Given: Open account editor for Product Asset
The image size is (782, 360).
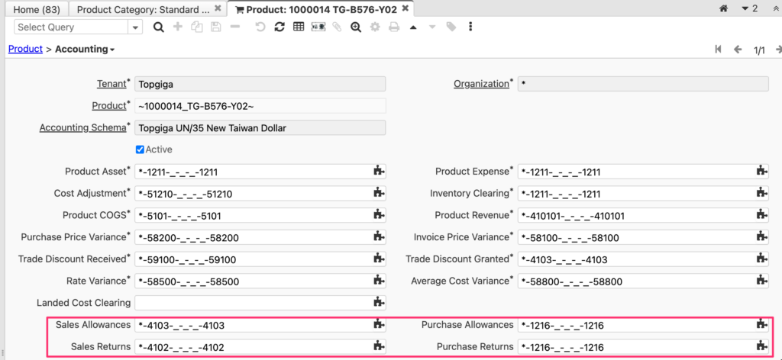Looking at the screenshot, I should pos(378,172).
